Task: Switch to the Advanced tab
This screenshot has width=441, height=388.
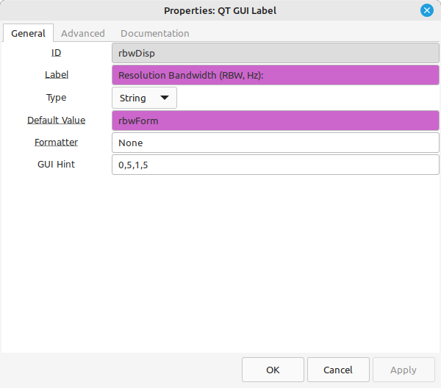Action: (x=82, y=34)
